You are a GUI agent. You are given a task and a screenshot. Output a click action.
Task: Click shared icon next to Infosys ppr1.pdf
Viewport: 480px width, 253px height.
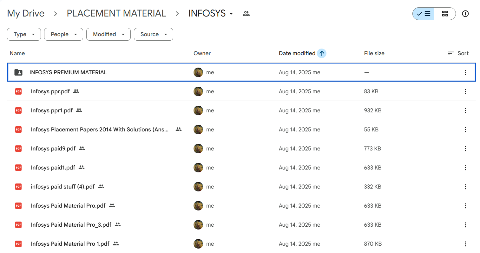tap(79, 110)
